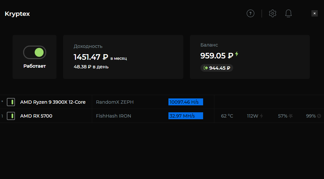Close the Kryptex window
This screenshot has height=179, width=324.
[314, 14]
